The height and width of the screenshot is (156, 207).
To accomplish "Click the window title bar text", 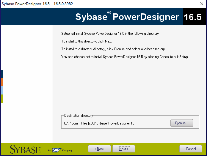I will point(37,4).
